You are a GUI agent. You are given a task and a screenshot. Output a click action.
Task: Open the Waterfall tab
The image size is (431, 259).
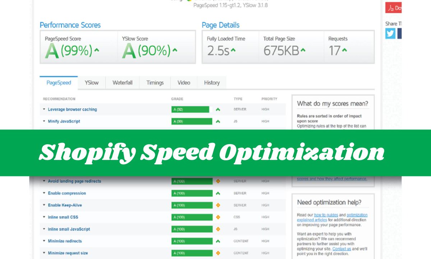[122, 83]
